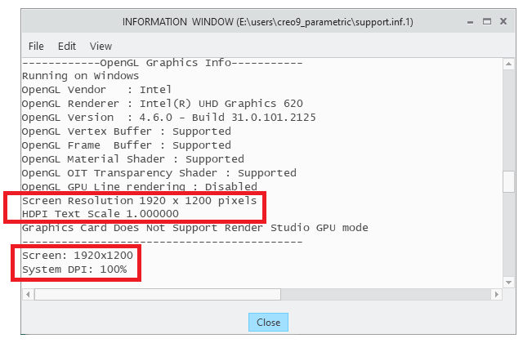Screen dimensions: 523x343
Task: Click the System DPI: 100% line
Action: tap(74, 269)
